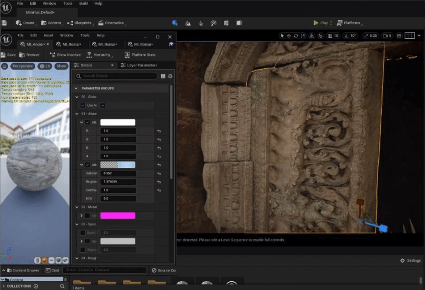Open the Perspective view mode dropdown

22,66
